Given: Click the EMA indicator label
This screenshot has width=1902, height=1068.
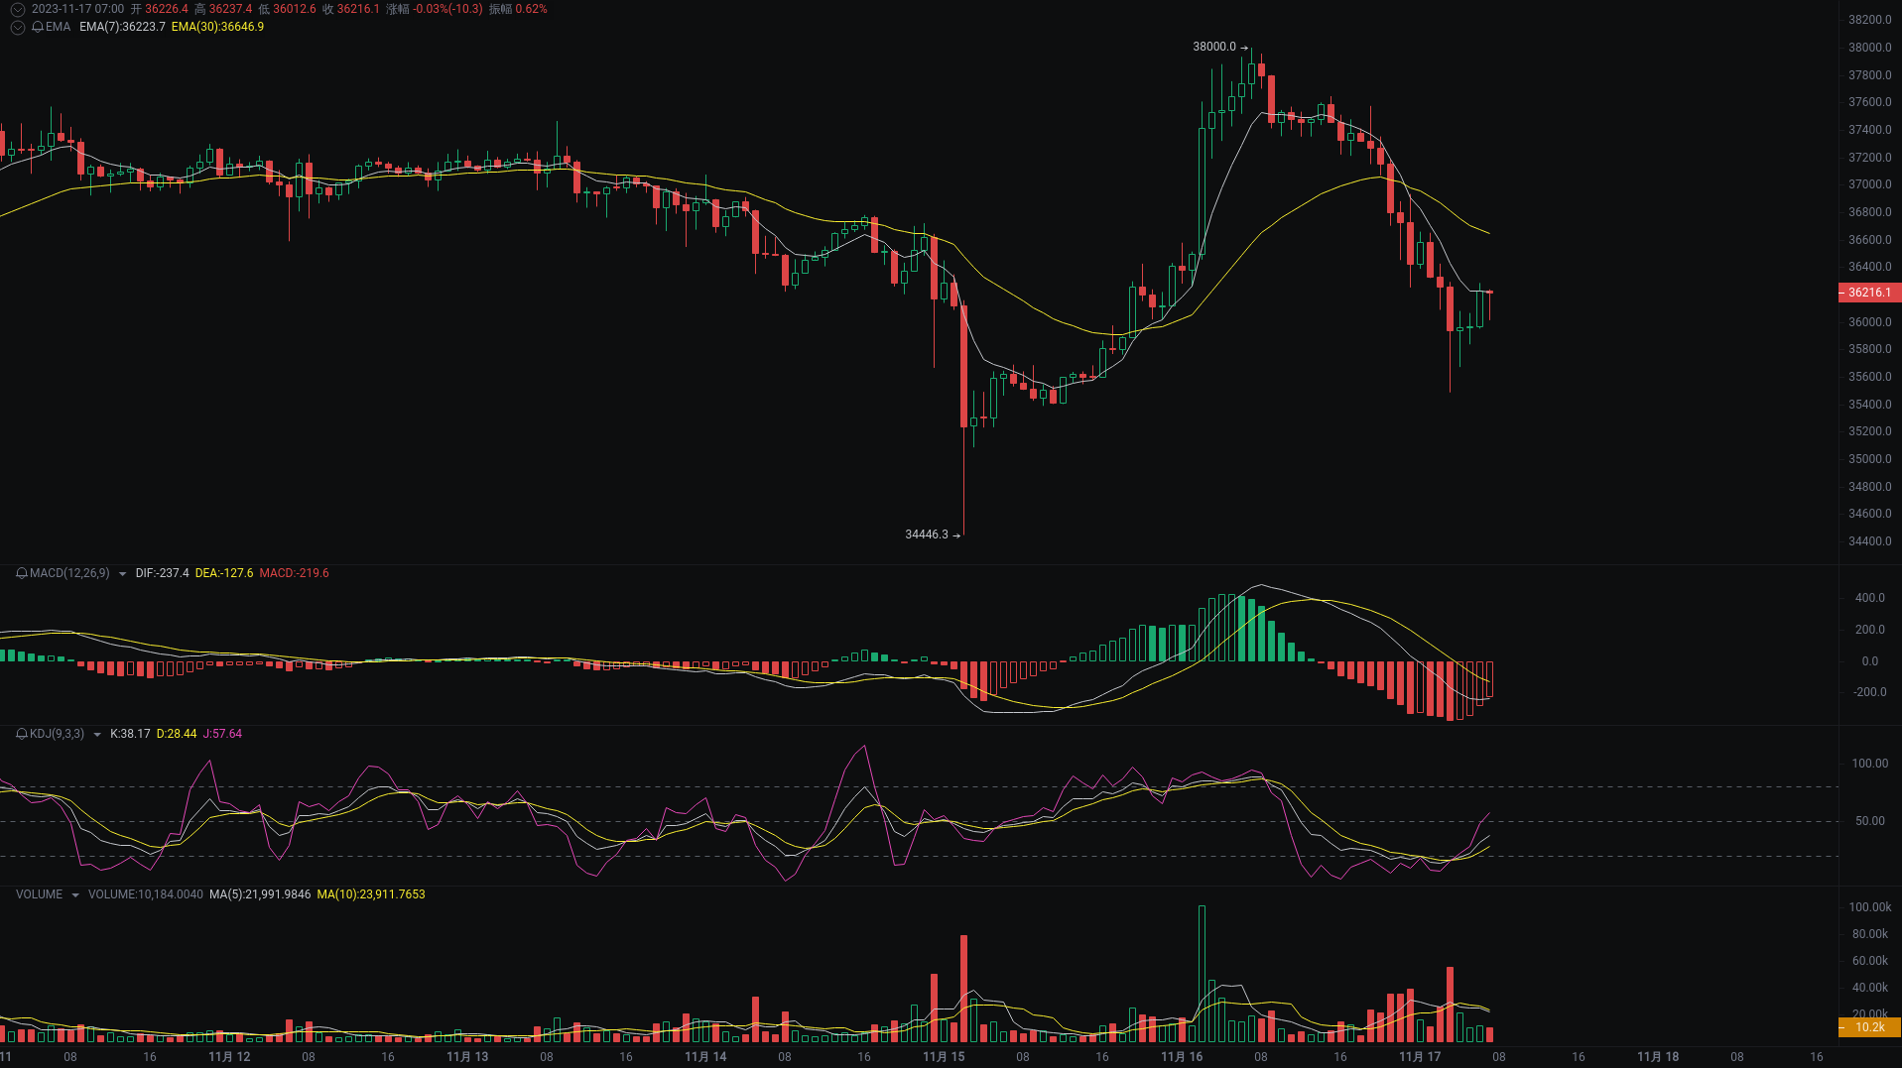Looking at the screenshot, I should pyautogui.click(x=58, y=27).
